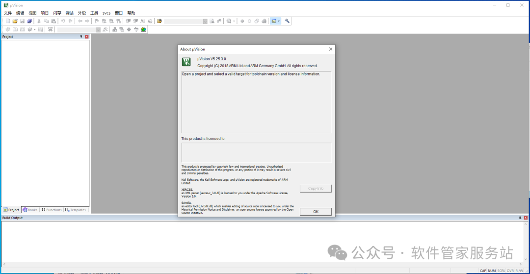Switch to the Functions tab
The image size is (530, 274).
[52, 210]
